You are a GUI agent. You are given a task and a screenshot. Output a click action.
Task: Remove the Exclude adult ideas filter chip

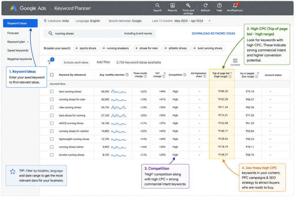click(76, 62)
